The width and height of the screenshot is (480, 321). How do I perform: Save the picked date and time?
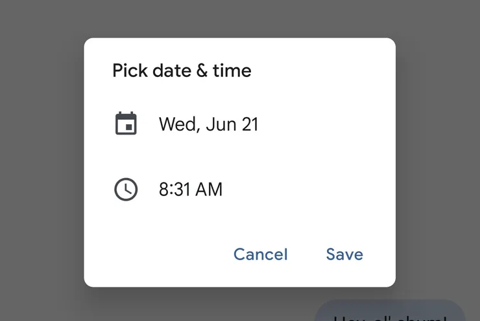[344, 254]
